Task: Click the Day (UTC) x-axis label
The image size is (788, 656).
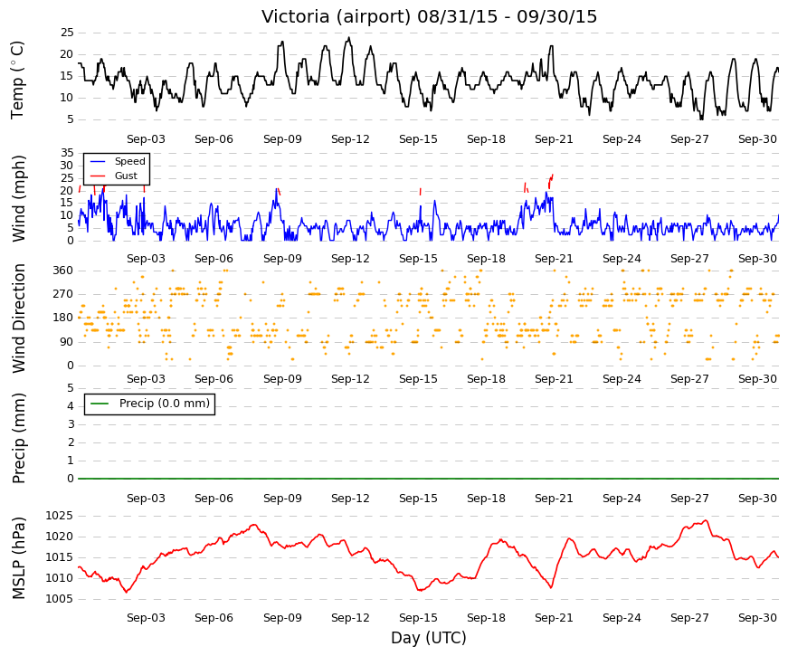Action: point(429,638)
